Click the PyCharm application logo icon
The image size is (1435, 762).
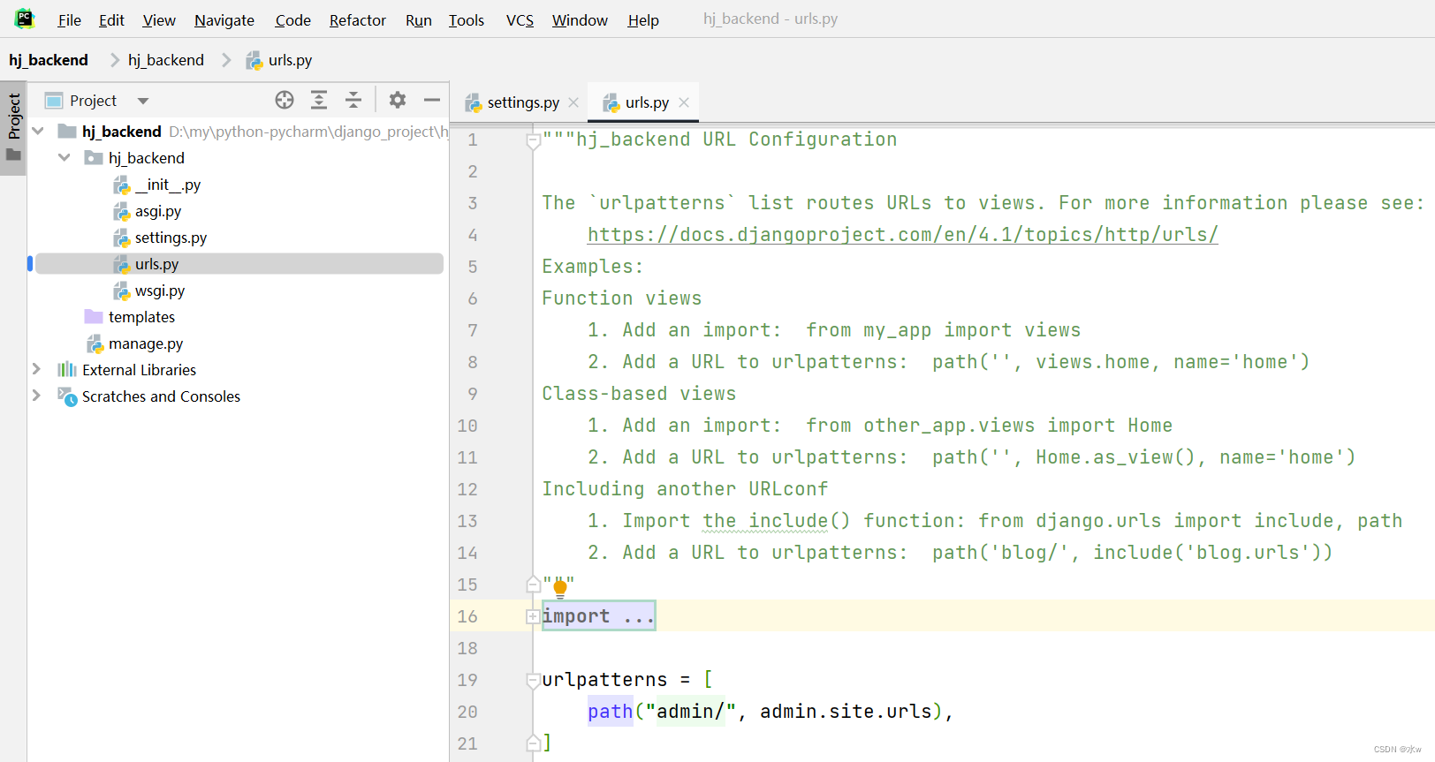pos(25,19)
